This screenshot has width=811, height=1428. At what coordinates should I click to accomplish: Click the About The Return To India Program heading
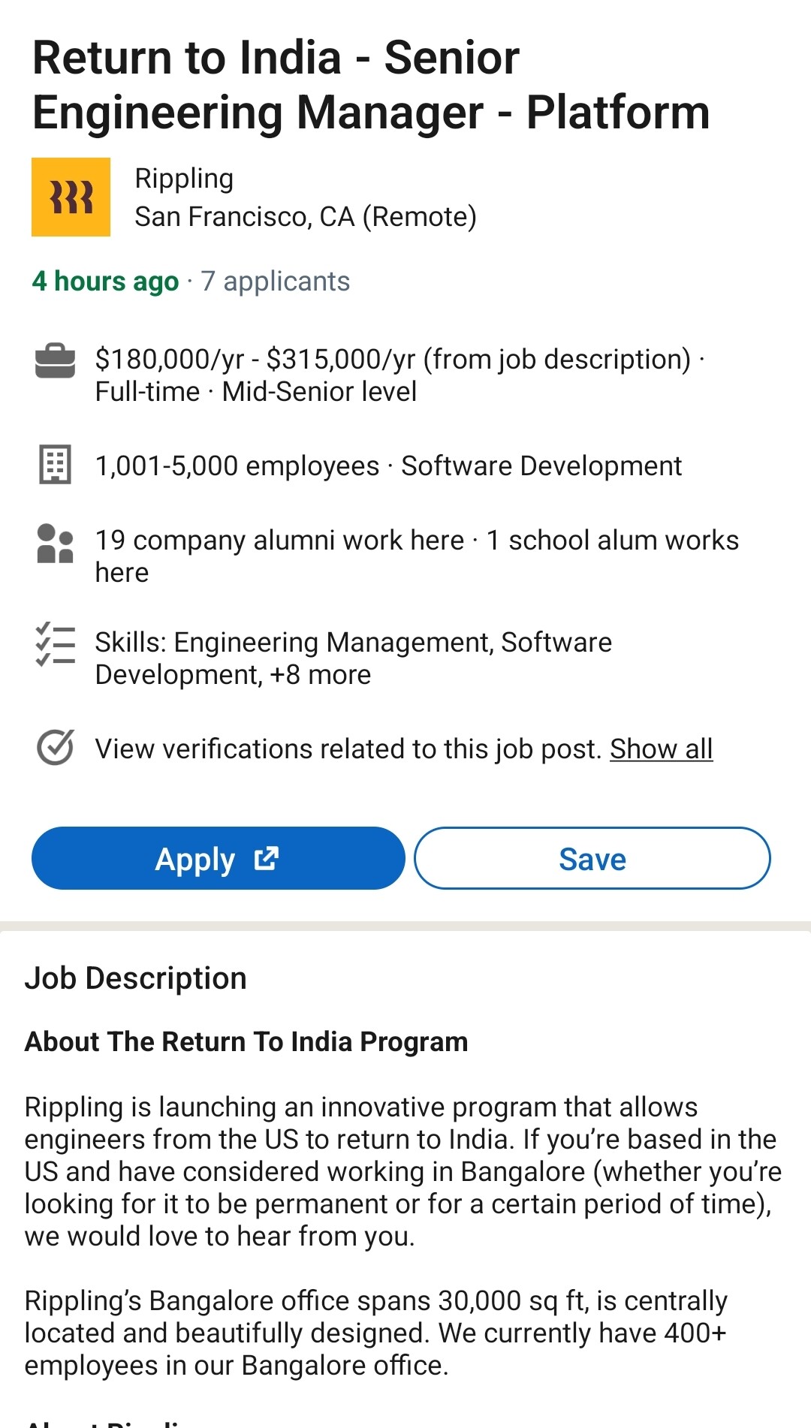[x=246, y=1042]
